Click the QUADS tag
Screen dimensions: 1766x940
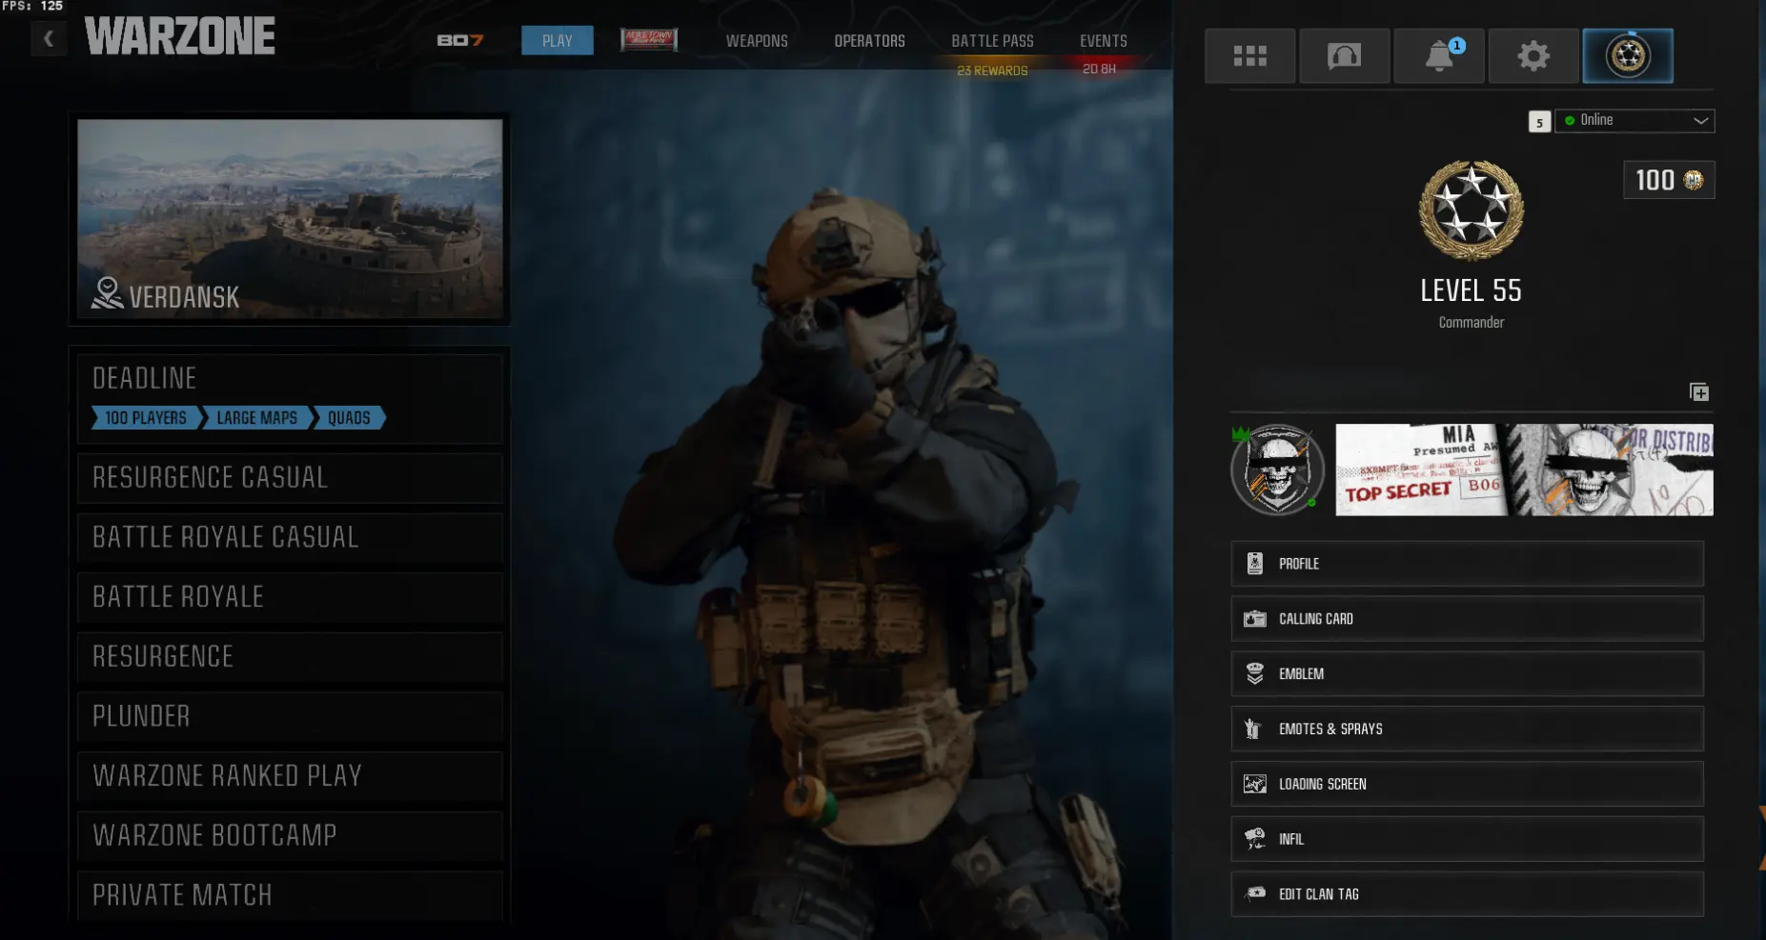[x=349, y=418]
